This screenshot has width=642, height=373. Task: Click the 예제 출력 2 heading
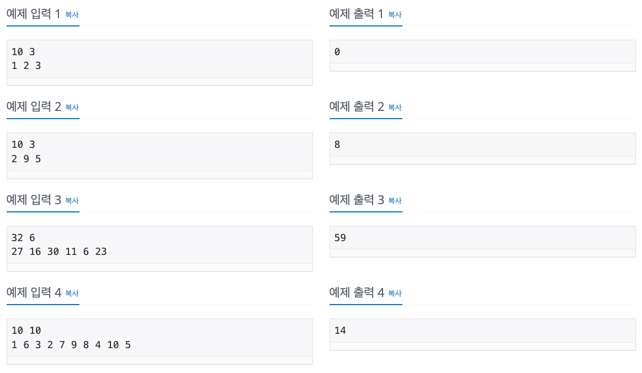click(357, 106)
